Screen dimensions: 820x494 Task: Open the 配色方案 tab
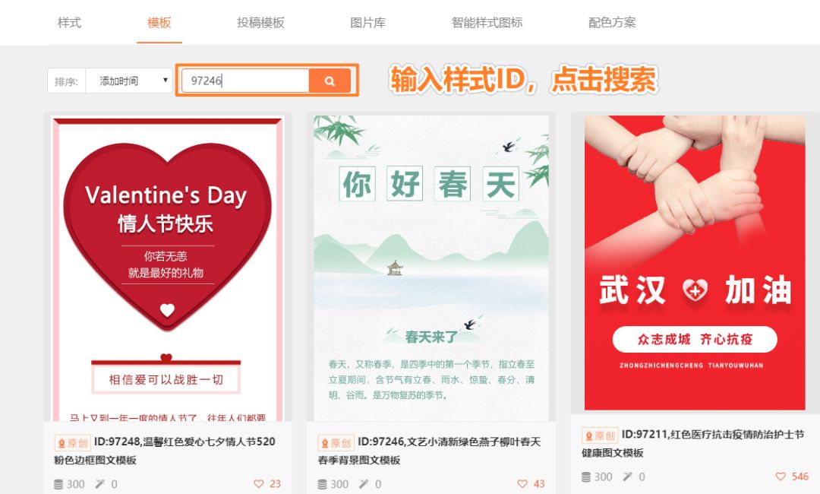coord(612,23)
